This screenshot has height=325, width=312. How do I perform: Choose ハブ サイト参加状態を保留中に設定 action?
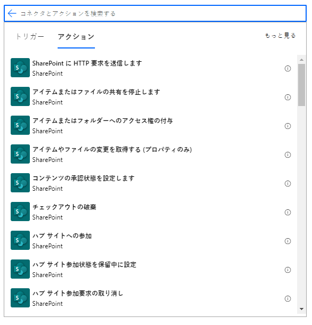(151, 270)
